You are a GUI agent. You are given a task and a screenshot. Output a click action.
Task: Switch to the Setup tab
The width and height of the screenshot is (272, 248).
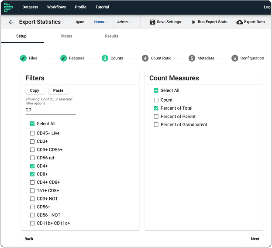pyautogui.click(x=21, y=36)
